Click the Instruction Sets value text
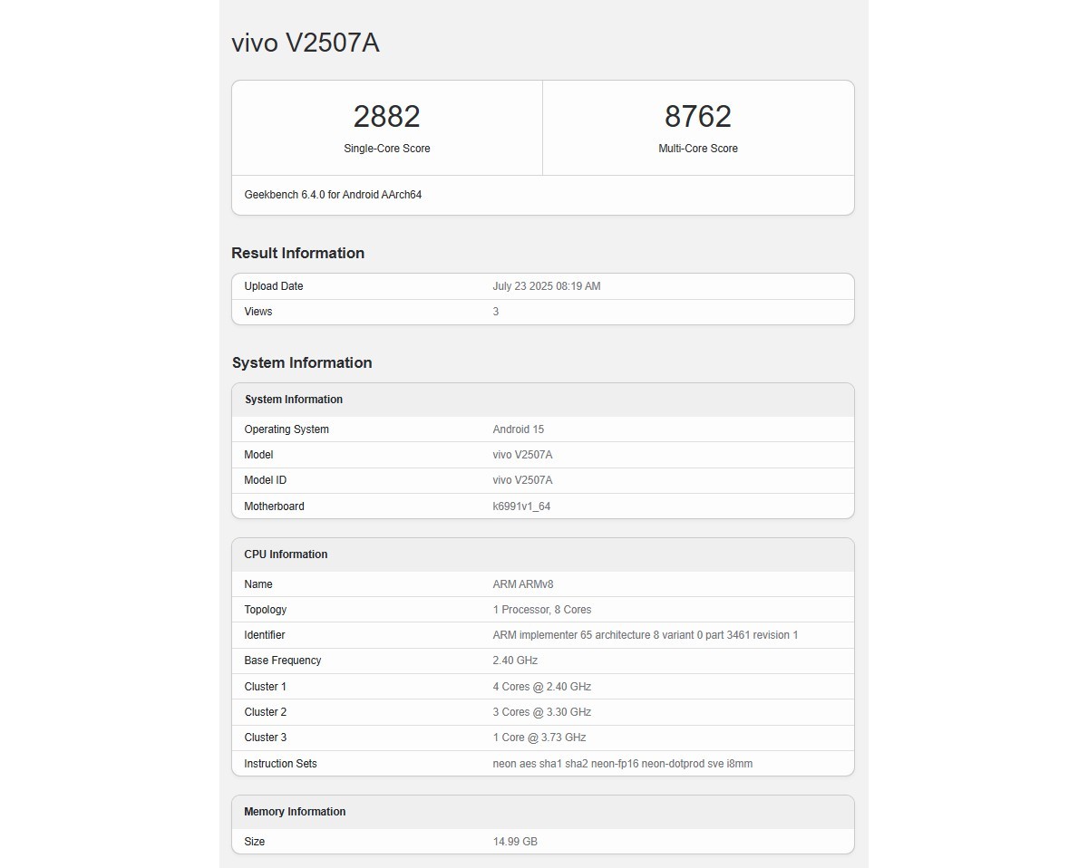This screenshot has height=868, width=1088. (622, 764)
